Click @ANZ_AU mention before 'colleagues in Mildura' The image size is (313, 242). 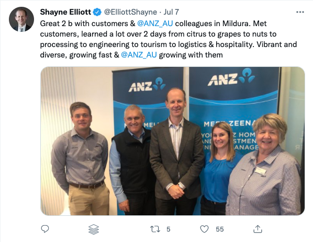pos(155,24)
